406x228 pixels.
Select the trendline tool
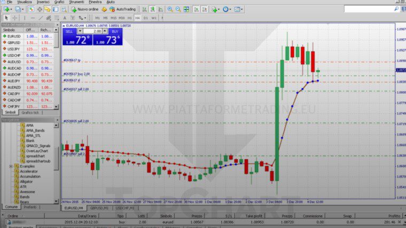coord(41,18)
